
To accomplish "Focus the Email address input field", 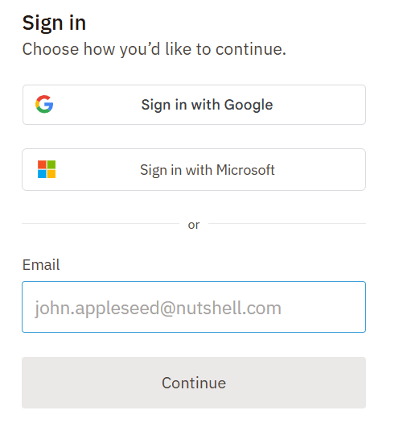I will (194, 307).
